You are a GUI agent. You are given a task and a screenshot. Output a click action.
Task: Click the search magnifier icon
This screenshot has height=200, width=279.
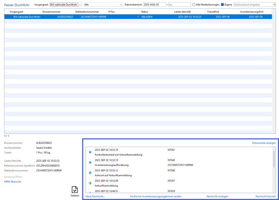[x=274, y=5]
